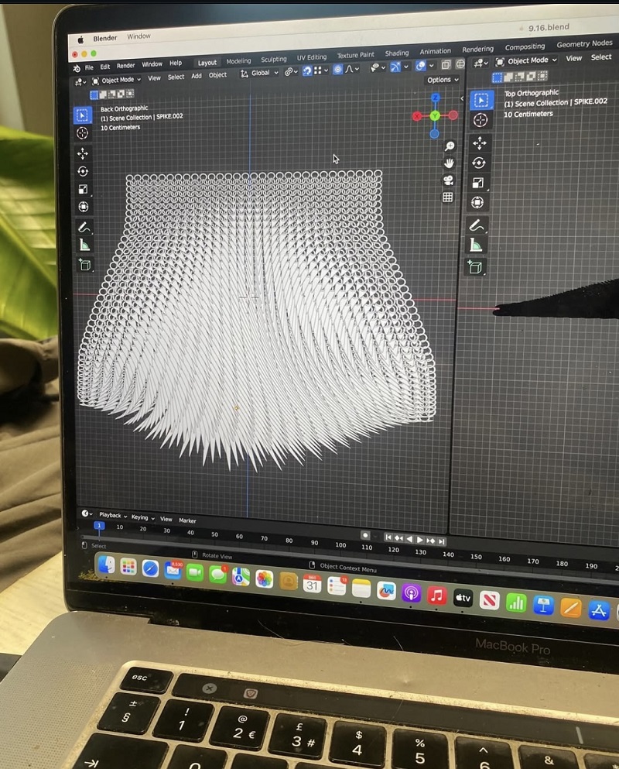Image resolution: width=619 pixels, height=769 pixels.
Task: Select the Add Cube tool in Back Orthographic viewport
Action: (85, 265)
